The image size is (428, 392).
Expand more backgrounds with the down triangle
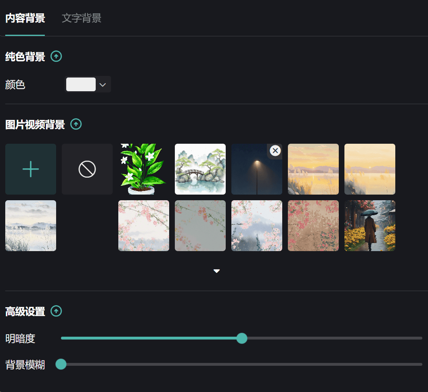216,271
